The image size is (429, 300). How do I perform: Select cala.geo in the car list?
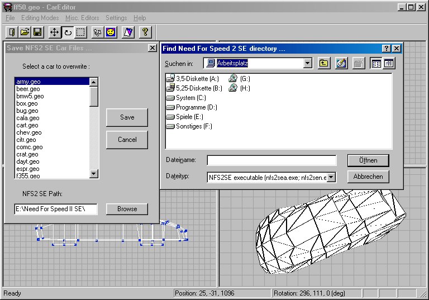(x=52, y=118)
